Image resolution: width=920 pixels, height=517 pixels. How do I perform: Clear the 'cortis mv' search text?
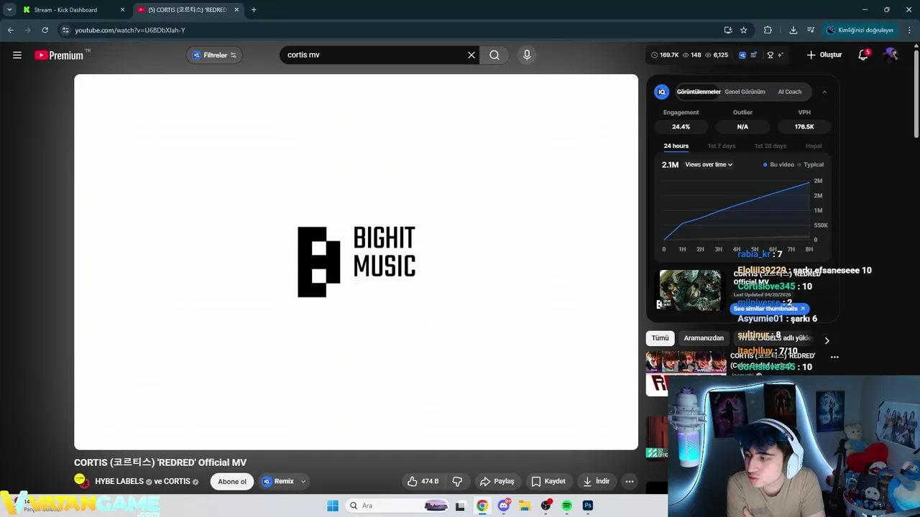pyautogui.click(x=471, y=55)
